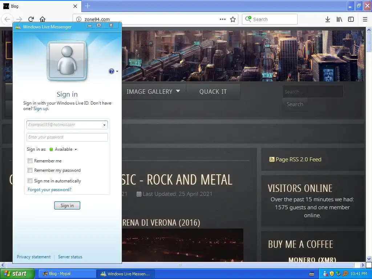The width and height of the screenshot is (372, 279).
Task: Close the Blog tab
Action: 75,6
